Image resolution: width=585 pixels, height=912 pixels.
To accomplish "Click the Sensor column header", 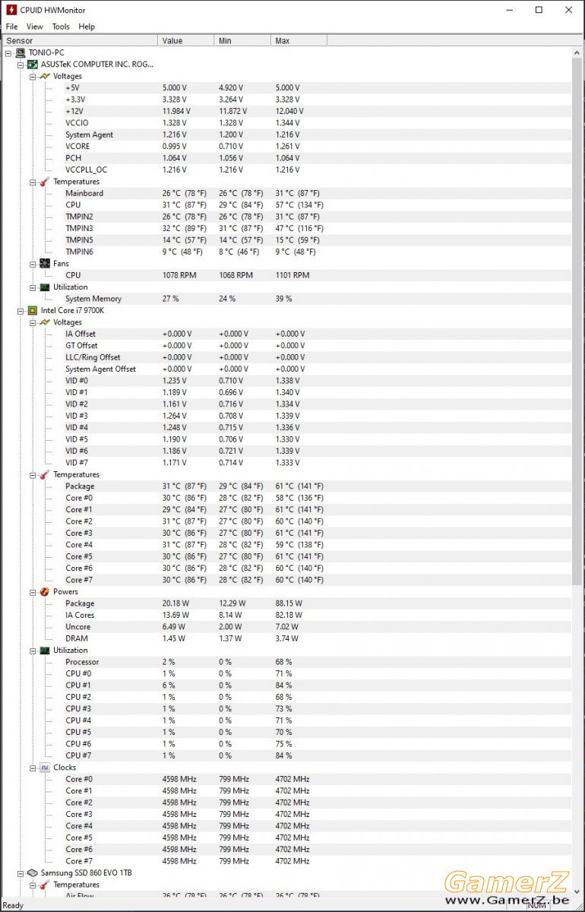I will (80, 40).
